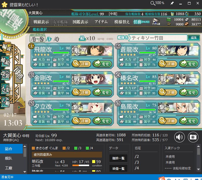
Task: Click the right panel scrollbar down arrow
Action: pos(198,169)
